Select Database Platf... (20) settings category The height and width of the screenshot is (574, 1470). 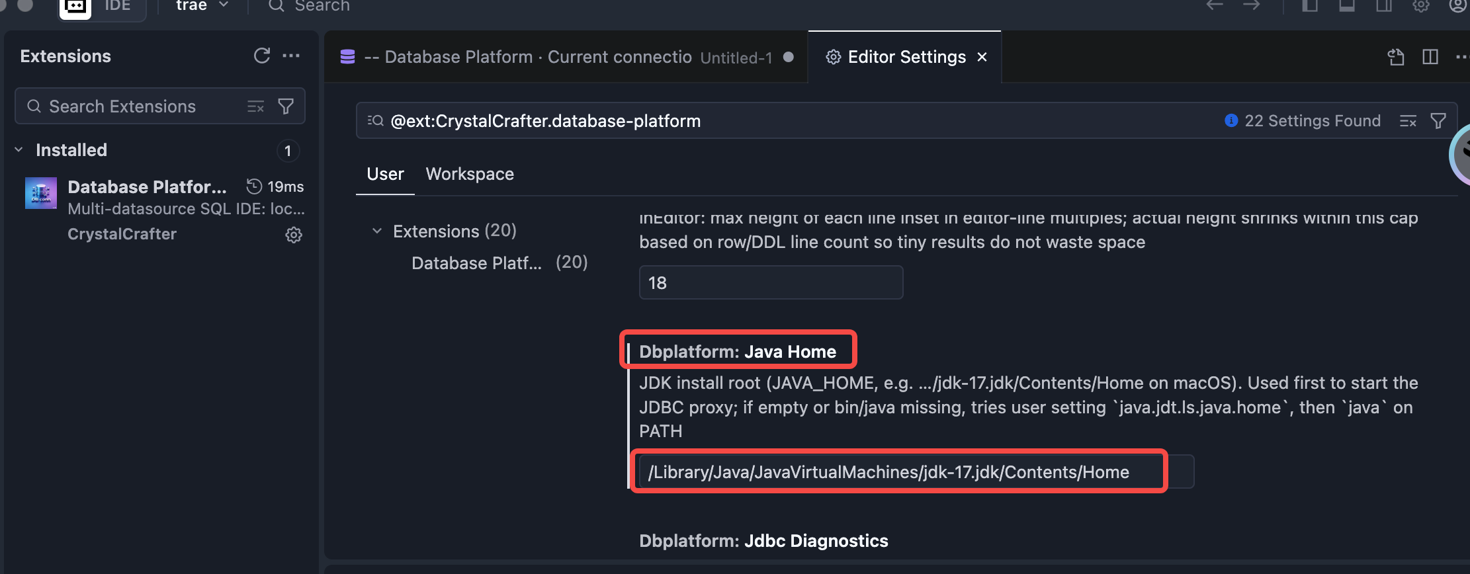(x=499, y=263)
